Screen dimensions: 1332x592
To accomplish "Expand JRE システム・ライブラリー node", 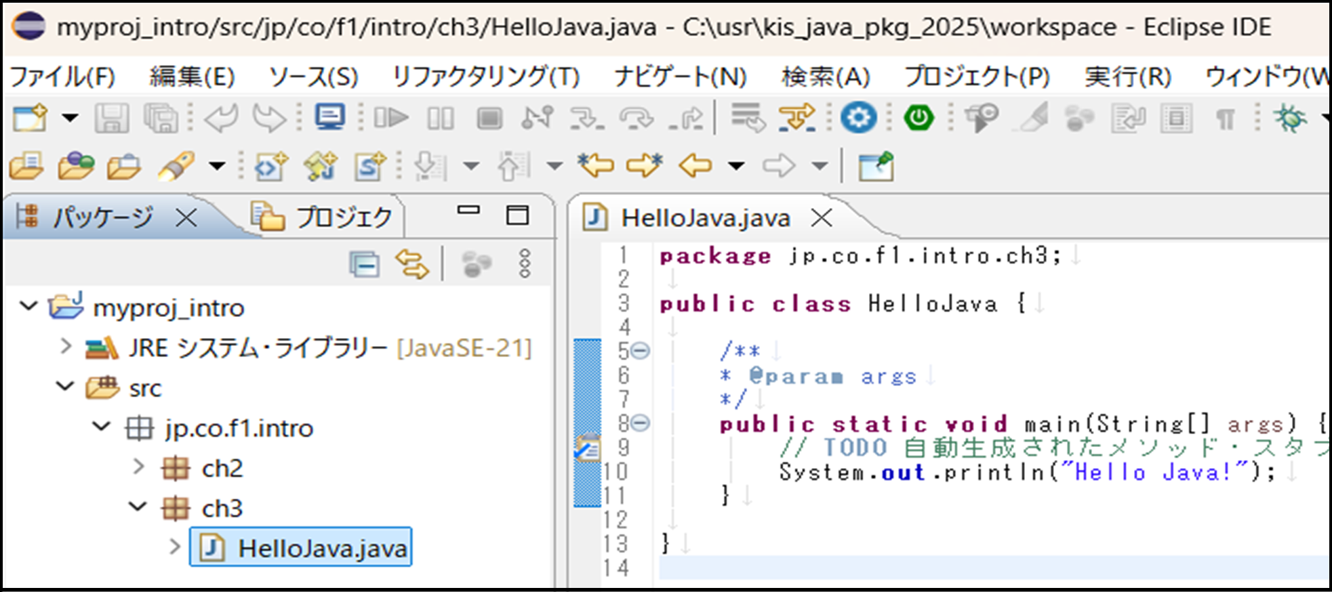I will click(65, 347).
